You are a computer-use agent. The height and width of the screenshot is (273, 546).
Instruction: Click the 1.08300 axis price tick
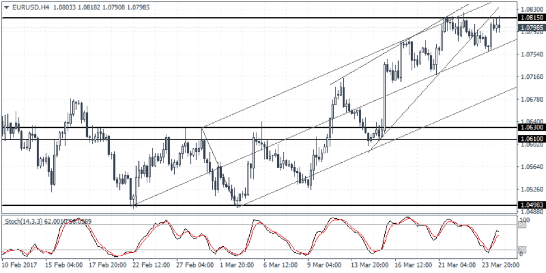coord(530,10)
